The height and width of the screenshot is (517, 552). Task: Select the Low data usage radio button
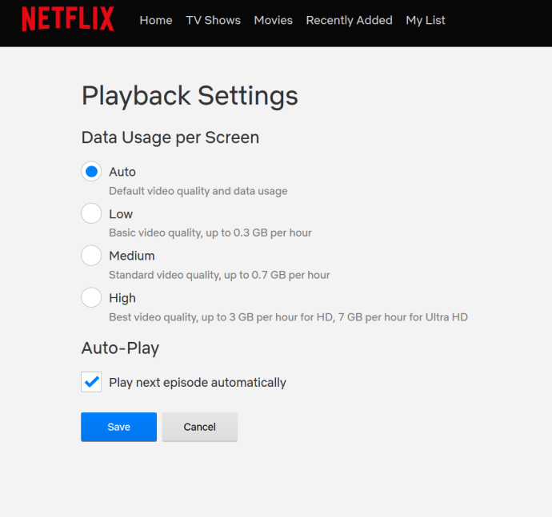(x=91, y=213)
